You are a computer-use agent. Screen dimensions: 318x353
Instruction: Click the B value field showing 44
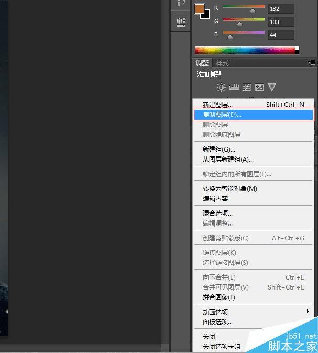pos(281,35)
